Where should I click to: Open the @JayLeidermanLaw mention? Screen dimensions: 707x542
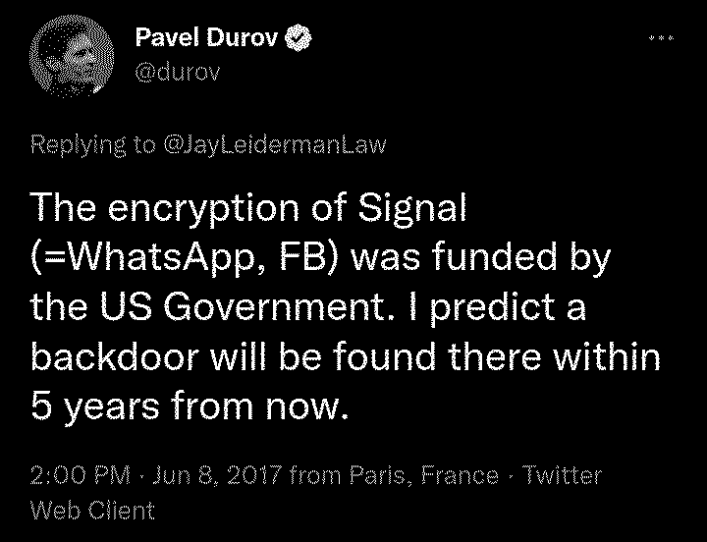click(x=273, y=144)
